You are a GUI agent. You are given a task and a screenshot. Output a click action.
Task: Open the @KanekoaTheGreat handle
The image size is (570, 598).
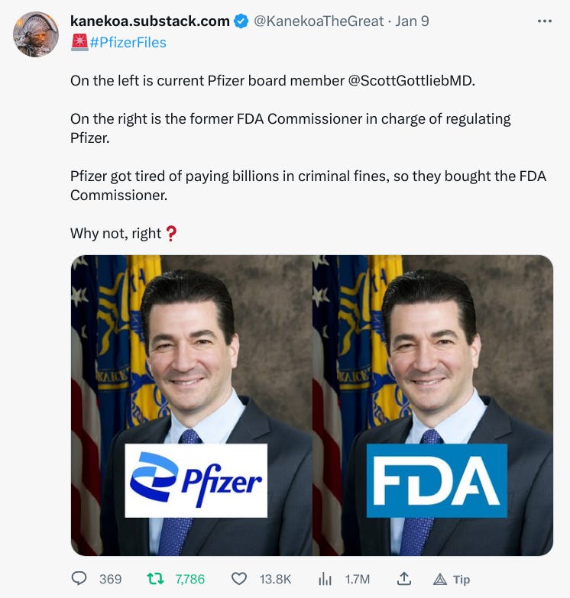point(318,21)
